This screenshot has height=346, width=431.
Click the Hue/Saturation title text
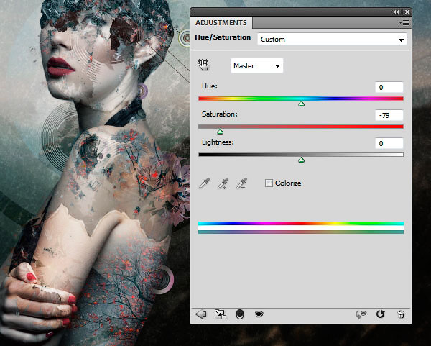[x=223, y=37]
